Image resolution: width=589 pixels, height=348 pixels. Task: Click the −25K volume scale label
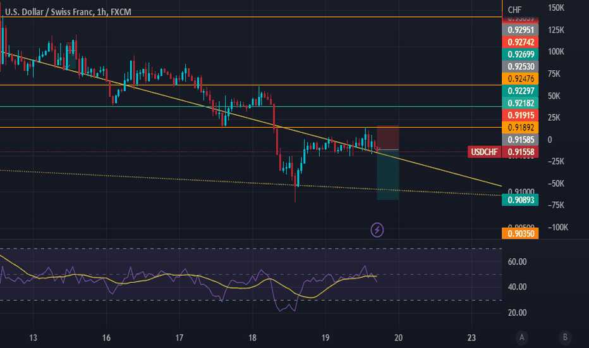[x=556, y=161]
